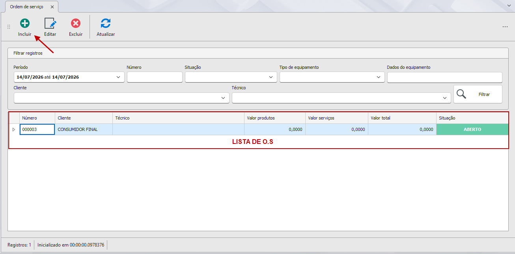
Task: Sort by the Situação column header
Action: (x=472, y=118)
